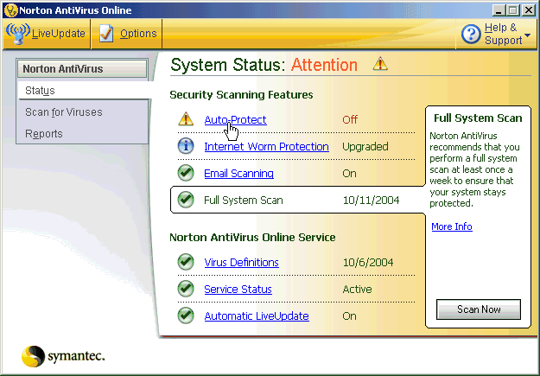Screen dimensions: 540x376
Task: Open the Service Status link
Action: (238, 289)
